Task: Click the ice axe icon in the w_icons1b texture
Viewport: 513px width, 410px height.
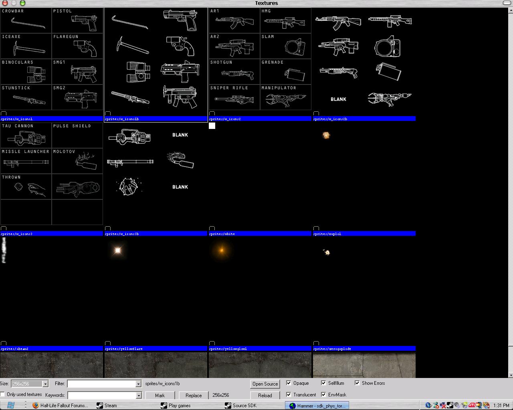Action: [133, 45]
